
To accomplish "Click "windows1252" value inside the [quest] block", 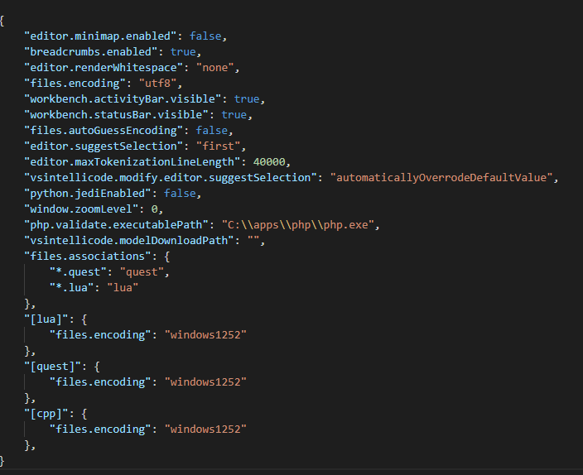I will [x=206, y=381].
